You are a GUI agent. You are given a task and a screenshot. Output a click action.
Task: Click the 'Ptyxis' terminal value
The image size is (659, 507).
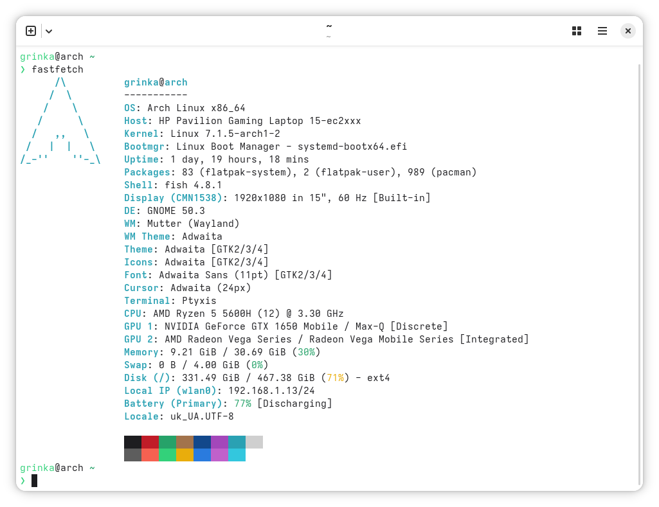[x=199, y=301]
